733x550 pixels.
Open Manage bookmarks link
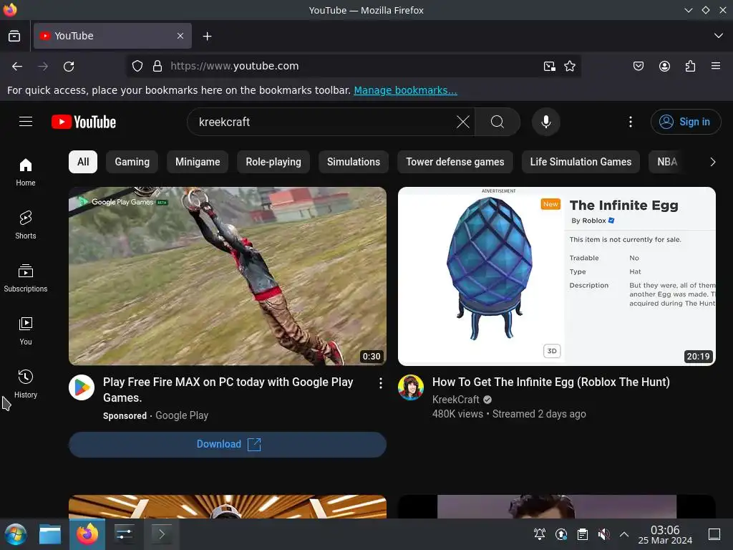(x=405, y=90)
